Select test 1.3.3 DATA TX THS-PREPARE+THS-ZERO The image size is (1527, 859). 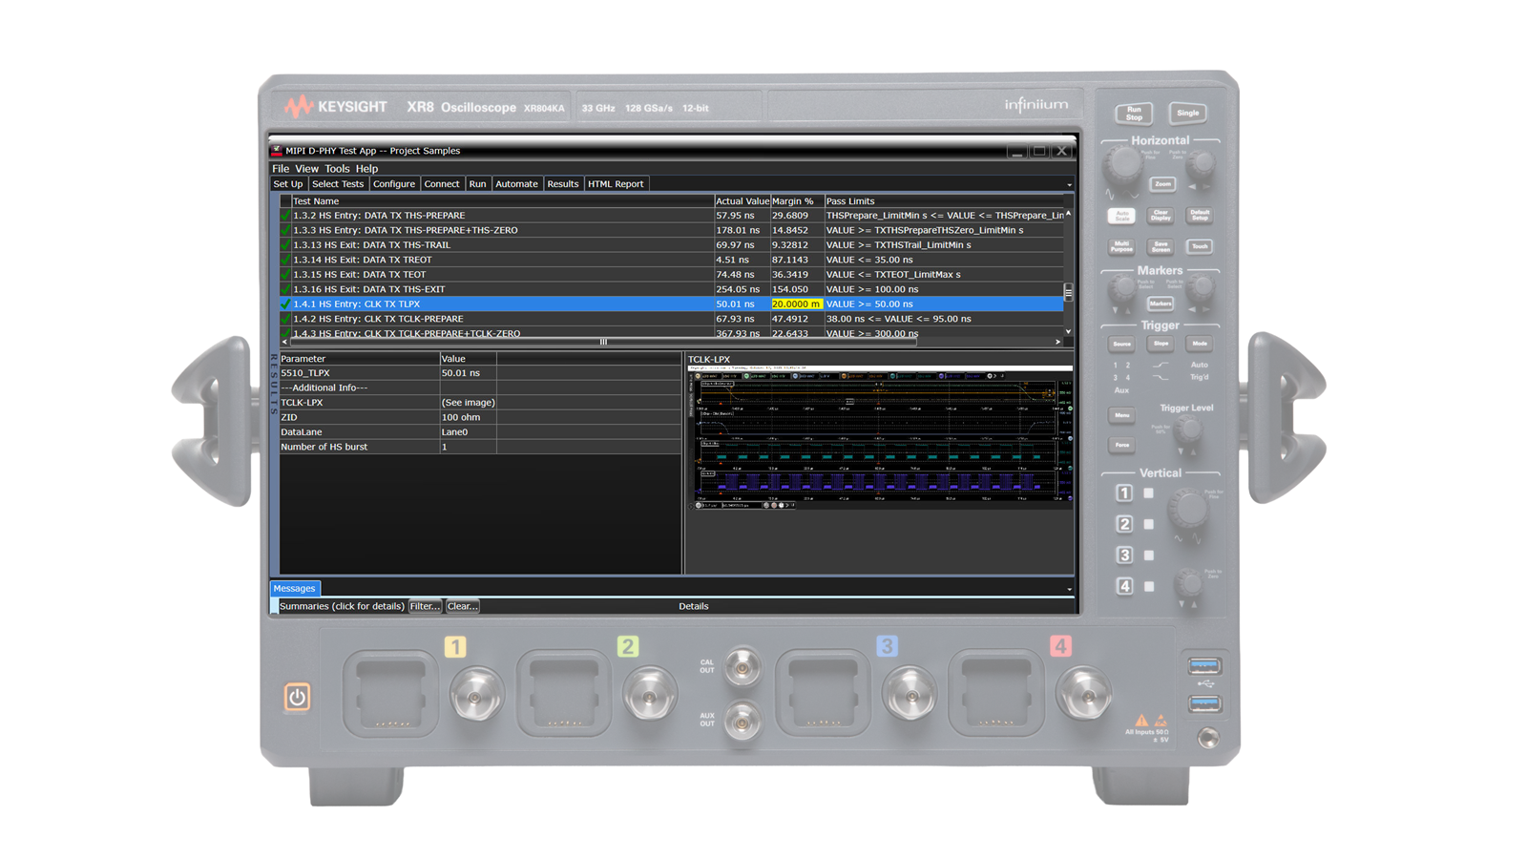point(672,230)
